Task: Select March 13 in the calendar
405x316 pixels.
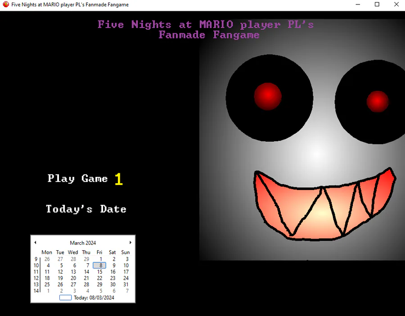Action: pyautogui.click(x=73, y=272)
